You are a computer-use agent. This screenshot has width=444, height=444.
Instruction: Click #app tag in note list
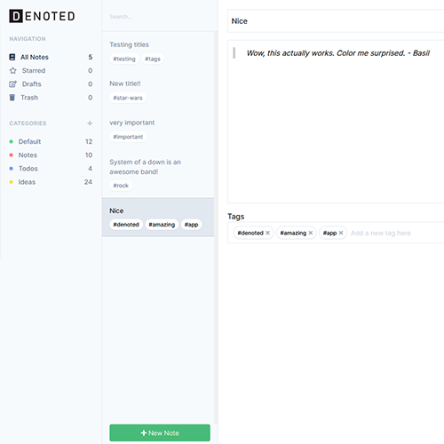[x=191, y=225]
